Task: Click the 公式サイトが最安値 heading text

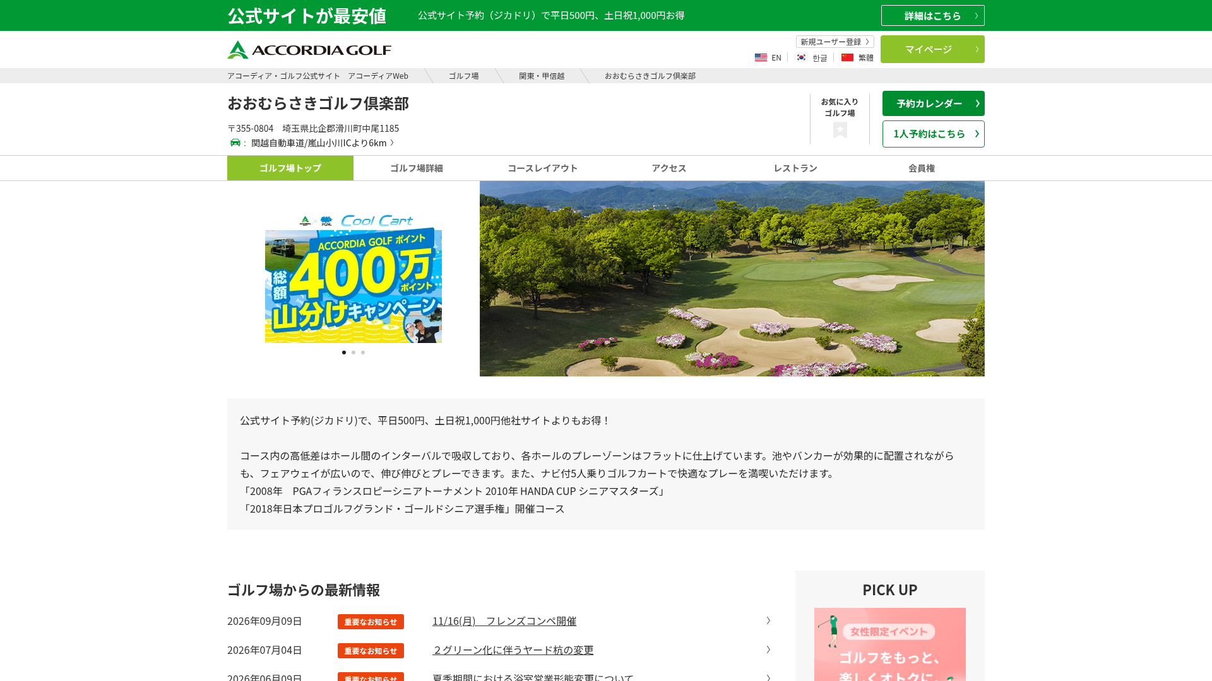Action: [307, 16]
